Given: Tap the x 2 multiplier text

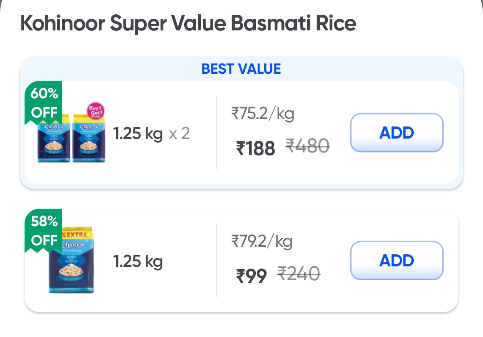Looking at the screenshot, I should [x=179, y=133].
